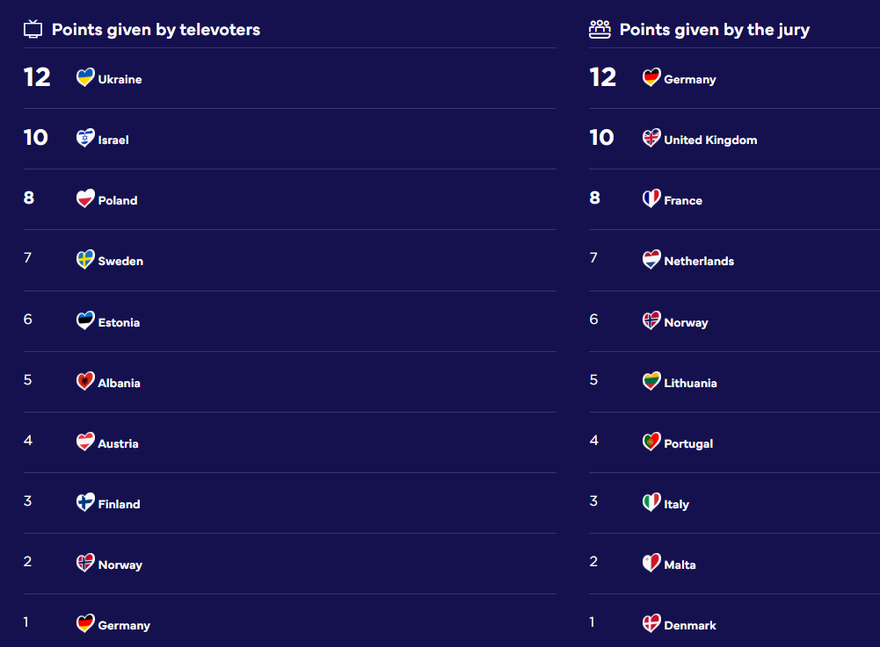Click the Austria country name

pyautogui.click(x=118, y=443)
